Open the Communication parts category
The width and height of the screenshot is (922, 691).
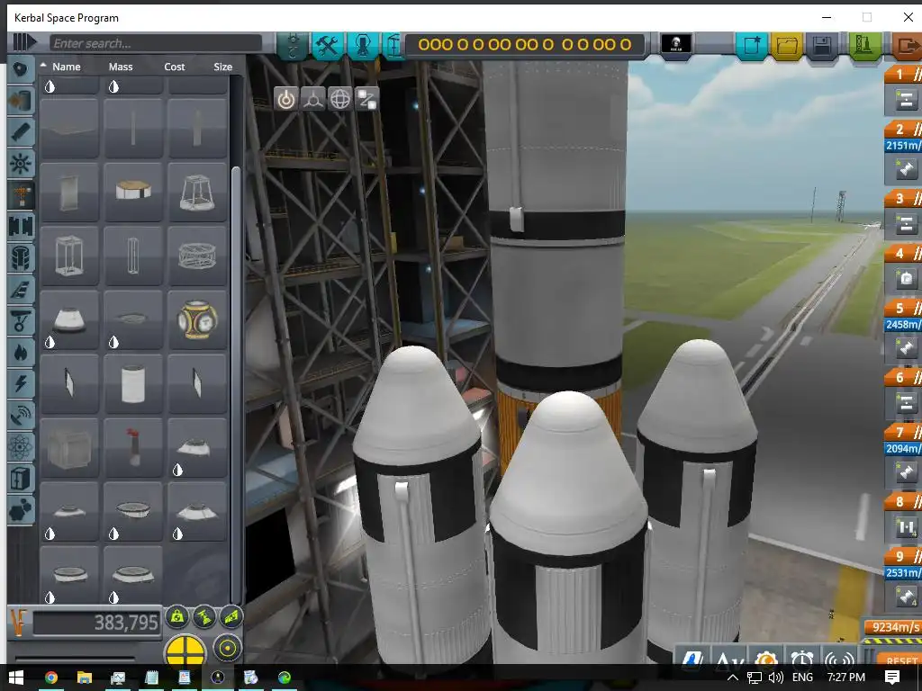pos(22,416)
